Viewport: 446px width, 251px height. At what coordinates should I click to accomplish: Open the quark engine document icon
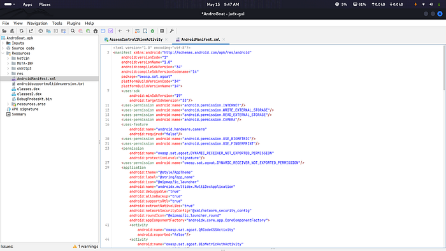coord(145,31)
